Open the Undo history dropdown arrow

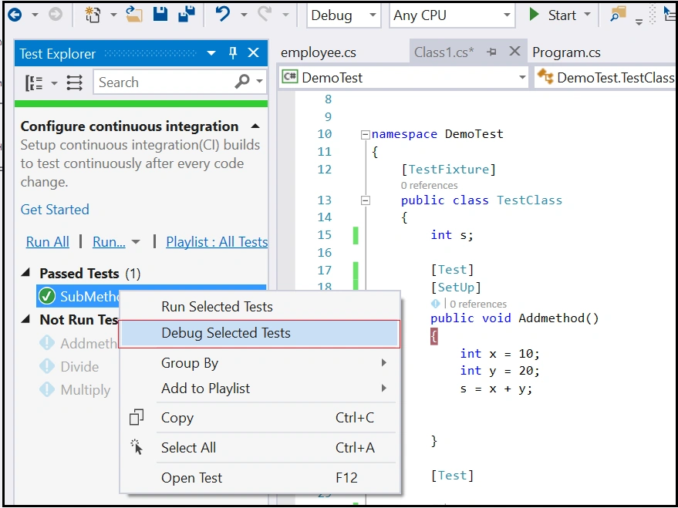pos(244,15)
